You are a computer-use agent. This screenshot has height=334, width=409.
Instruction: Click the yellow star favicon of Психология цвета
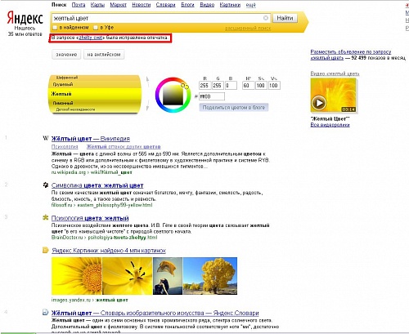tap(46, 217)
